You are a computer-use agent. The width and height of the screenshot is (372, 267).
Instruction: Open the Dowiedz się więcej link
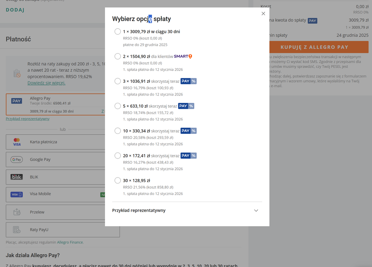pos(46,83)
